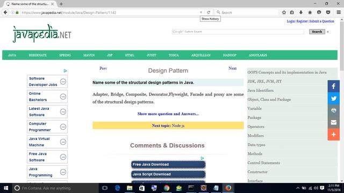The width and height of the screenshot is (344, 193).
Task: Click the Firefox search box
Action: tap(247, 12)
